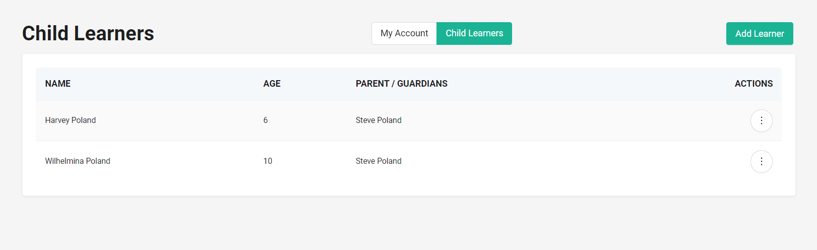Screen dimensions: 817x250
Task: Select the Child Learners tab
Action: pos(474,33)
